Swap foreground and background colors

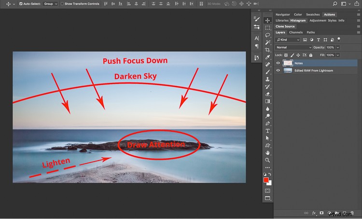(270, 174)
